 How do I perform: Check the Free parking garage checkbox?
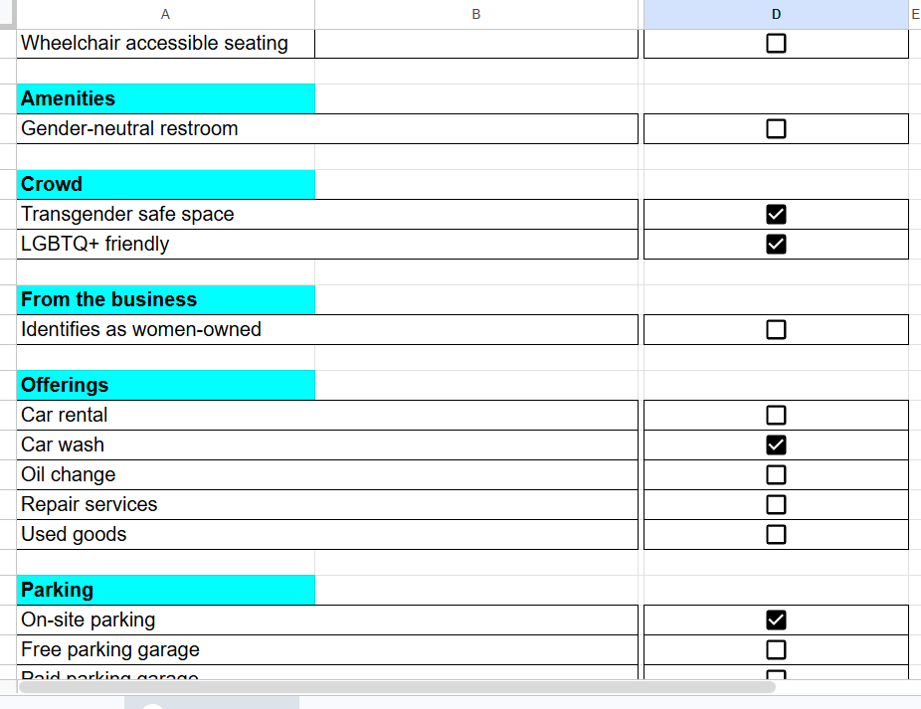click(x=776, y=650)
